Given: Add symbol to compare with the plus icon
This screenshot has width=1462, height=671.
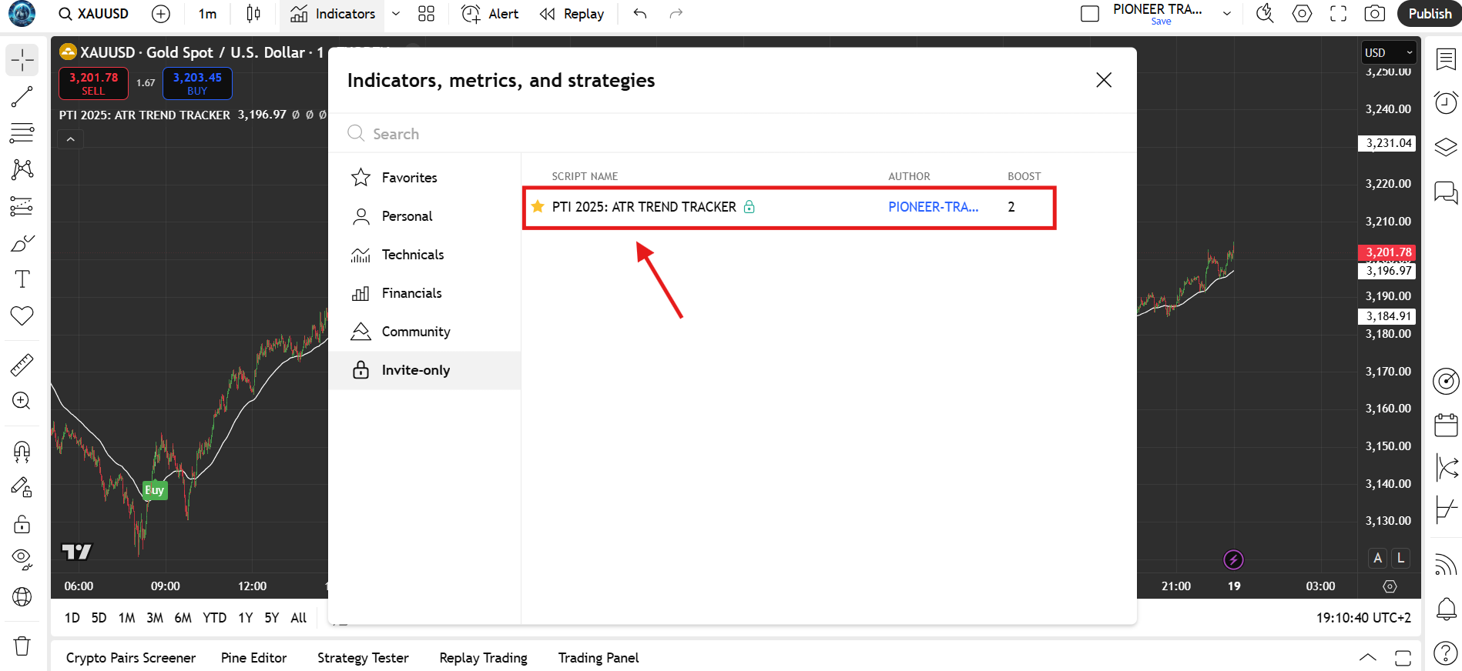Looking at the screenshot, I should tap(161, 14).
